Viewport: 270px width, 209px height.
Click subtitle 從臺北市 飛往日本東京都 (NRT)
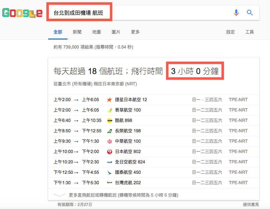[x=95, y=84]
